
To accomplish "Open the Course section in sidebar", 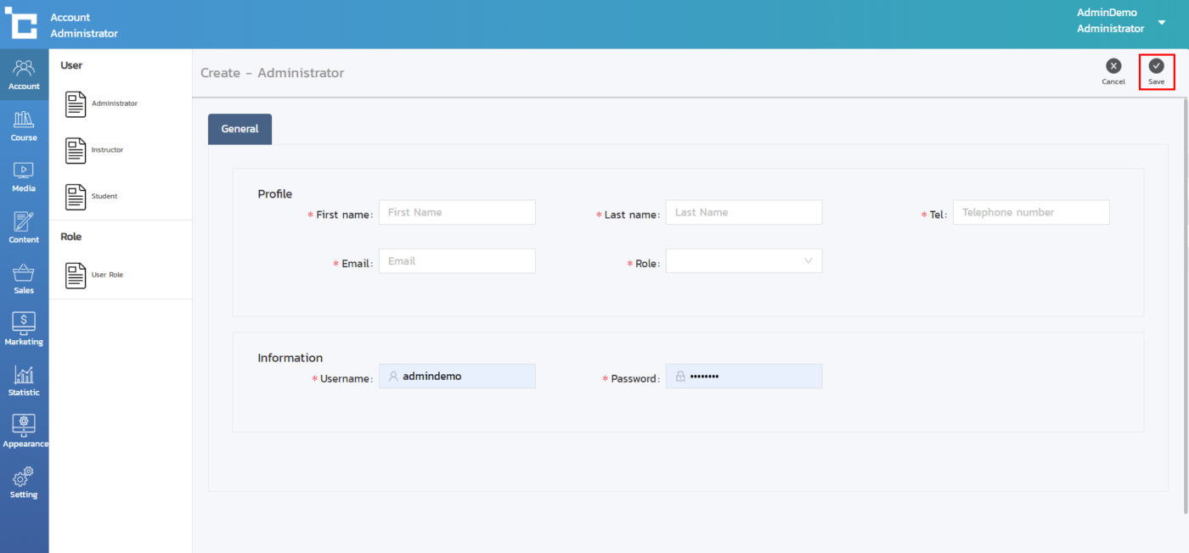I will click(24, 126).
